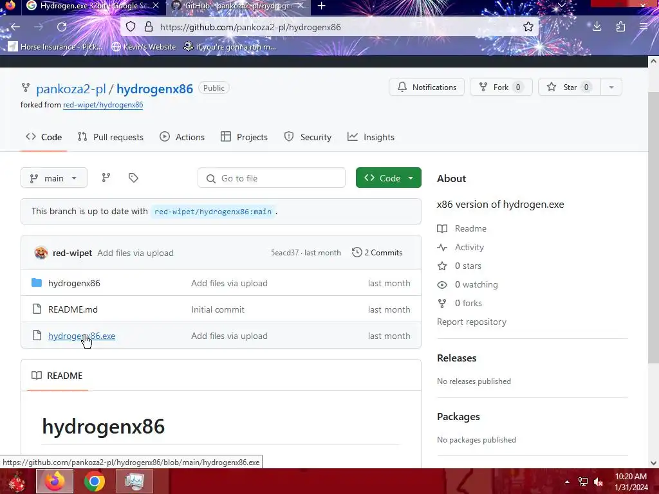Open commit hash 5eacd37
This screenshot has width=659, height=494.
pos(284,253)
